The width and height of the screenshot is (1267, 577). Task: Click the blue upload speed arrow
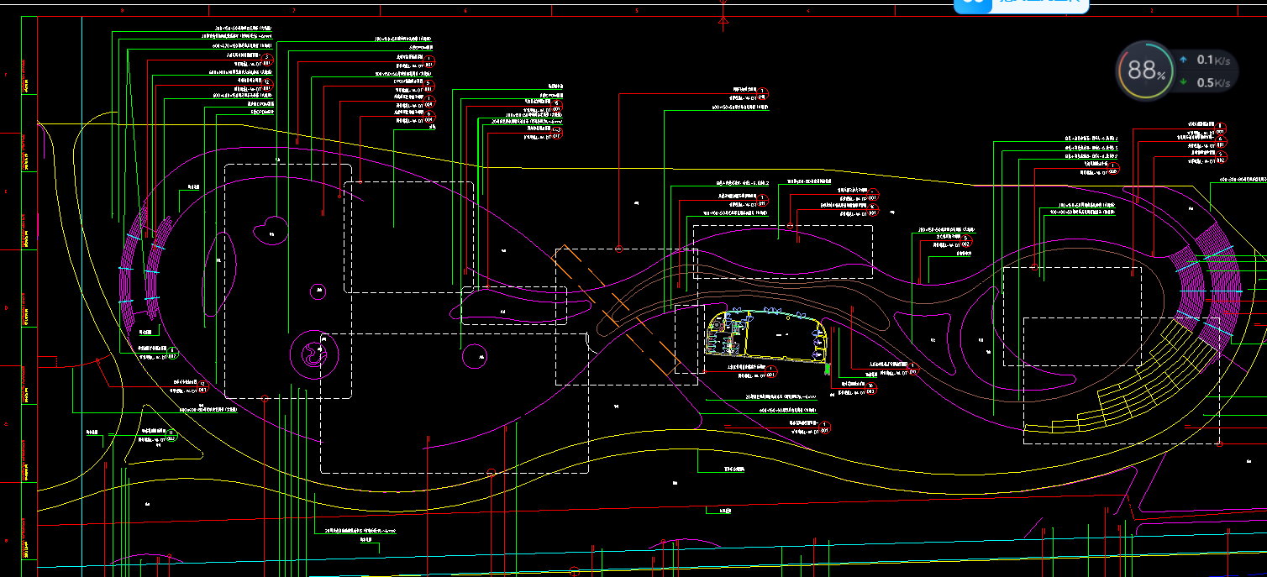[1183, 60]
